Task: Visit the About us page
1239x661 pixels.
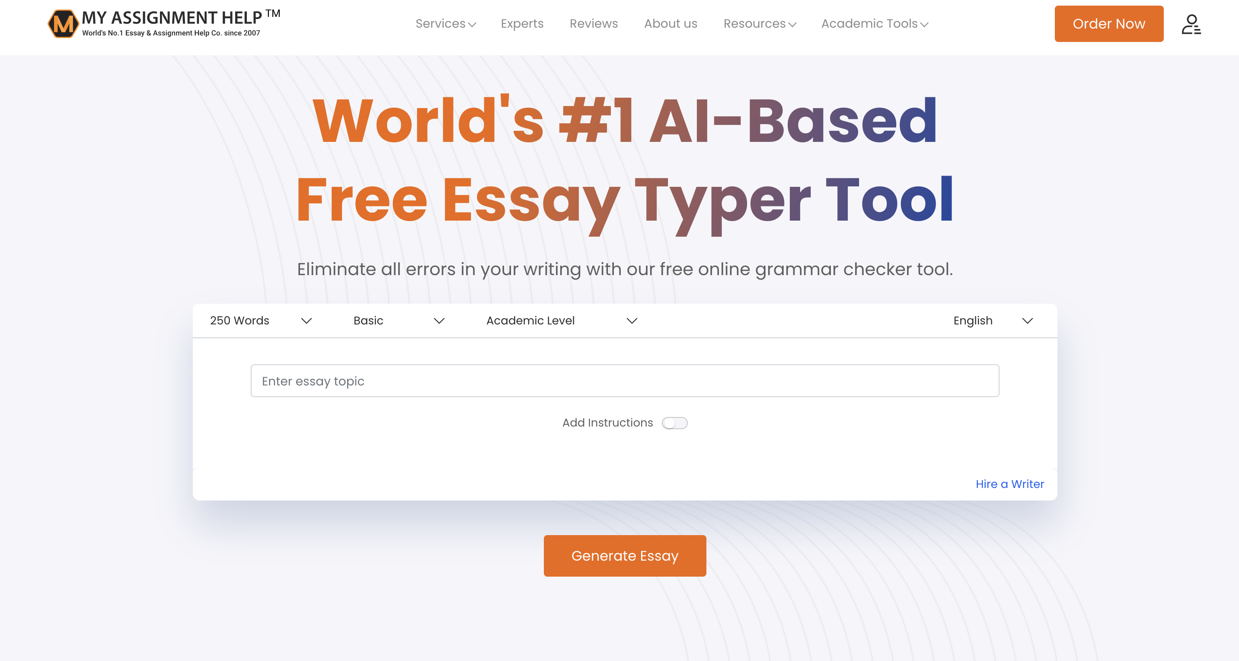Action: (671, 23)
